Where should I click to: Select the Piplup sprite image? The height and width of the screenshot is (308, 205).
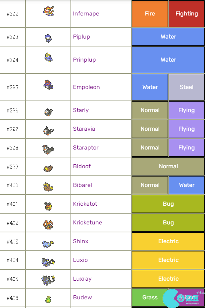(48, 38)
